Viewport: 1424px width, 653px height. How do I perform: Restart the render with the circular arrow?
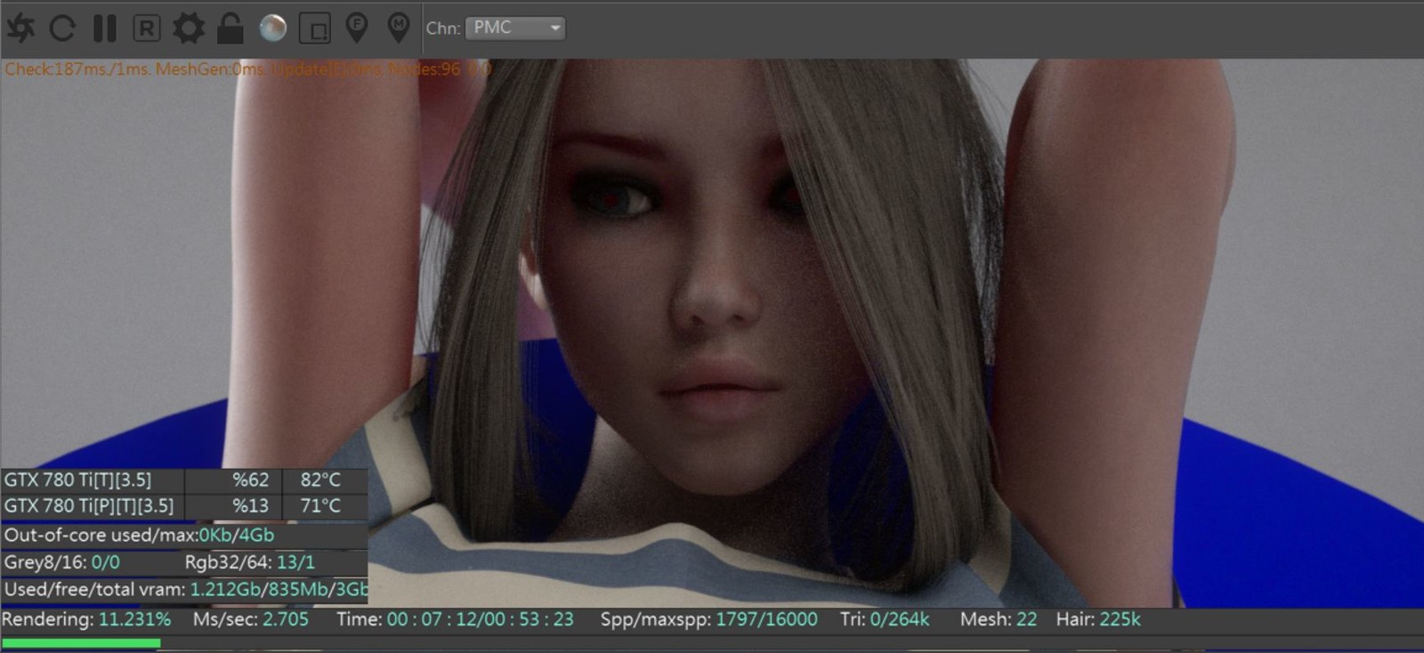tap(61, 28)
